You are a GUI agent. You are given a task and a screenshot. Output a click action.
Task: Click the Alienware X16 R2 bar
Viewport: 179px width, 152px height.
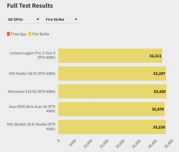tap(103, 91)
